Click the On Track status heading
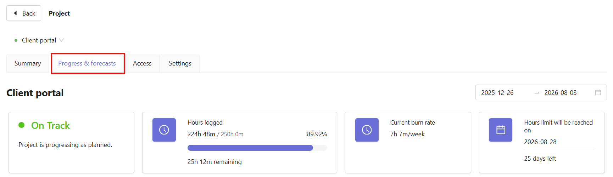613x177 pixels. tap(50, 125)
